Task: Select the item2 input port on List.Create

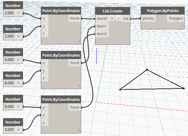Action: [102, 34]
